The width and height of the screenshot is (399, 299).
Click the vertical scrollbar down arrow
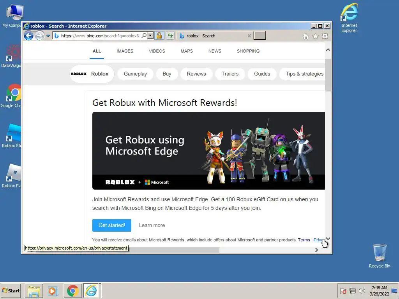tap(328, 239)
